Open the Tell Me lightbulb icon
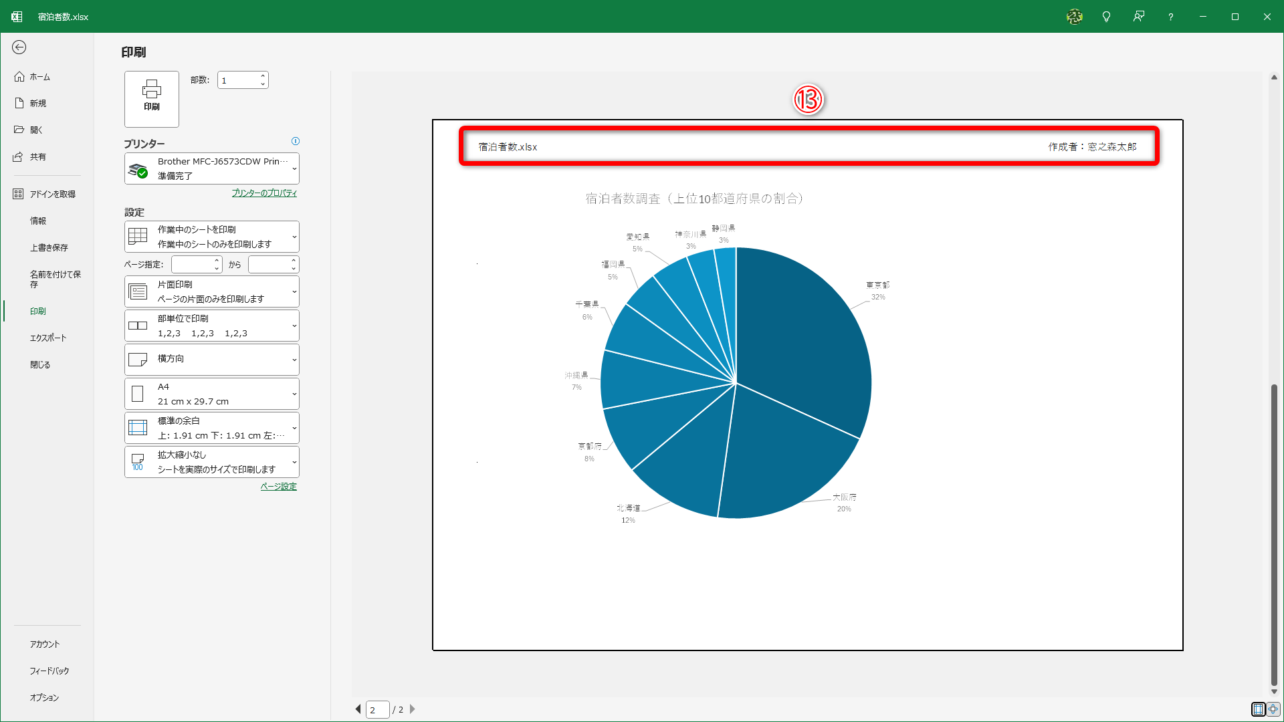1284x722 pixels. 1106,17
